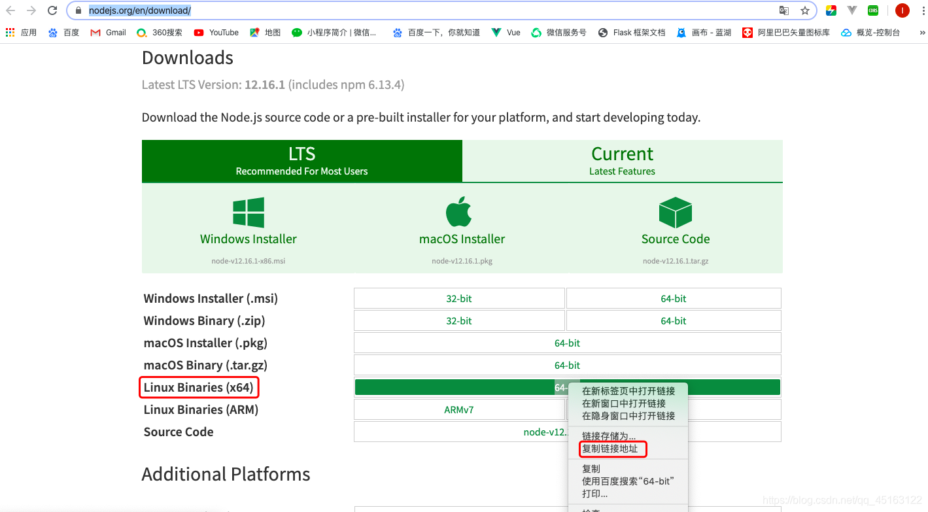The height and width of the screenshot is (512, 928).
Task: Open the 小程序简介 bookmark
Action: click(x=334, y=32)
